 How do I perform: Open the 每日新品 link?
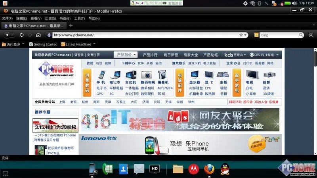[171, 55]
